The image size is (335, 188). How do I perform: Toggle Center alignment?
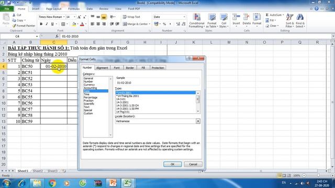[x=98, y=24]
